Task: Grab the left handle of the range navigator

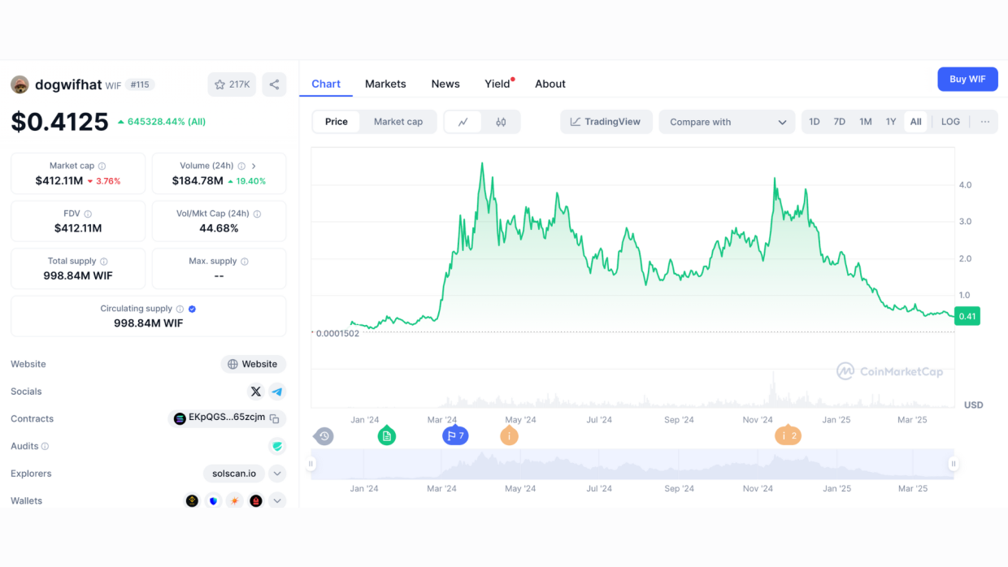Action: [311, 464]
